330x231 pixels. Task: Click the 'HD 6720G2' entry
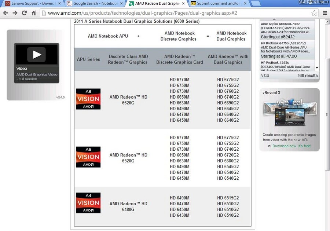coord(228,155)
